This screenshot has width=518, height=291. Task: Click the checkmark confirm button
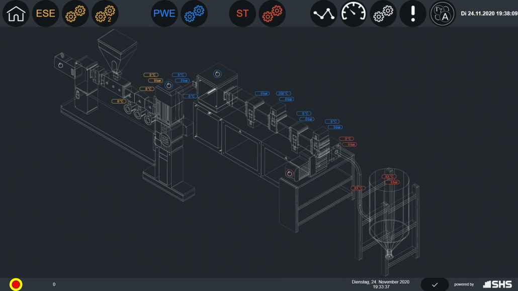tap(435, 284)
